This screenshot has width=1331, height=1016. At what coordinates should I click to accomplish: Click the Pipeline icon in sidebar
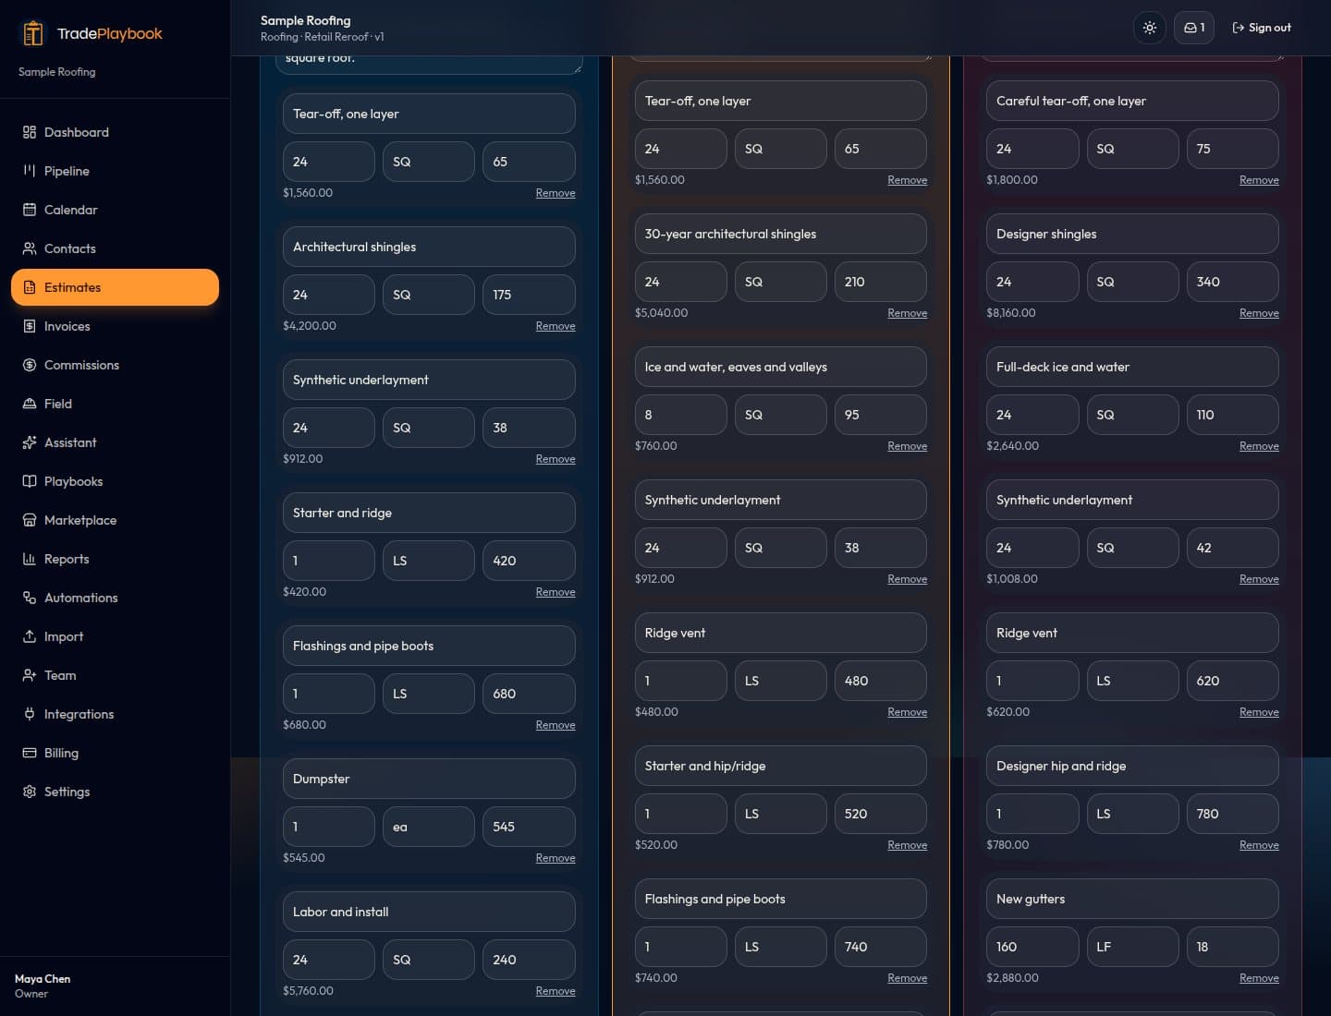[x=30, y=171]
